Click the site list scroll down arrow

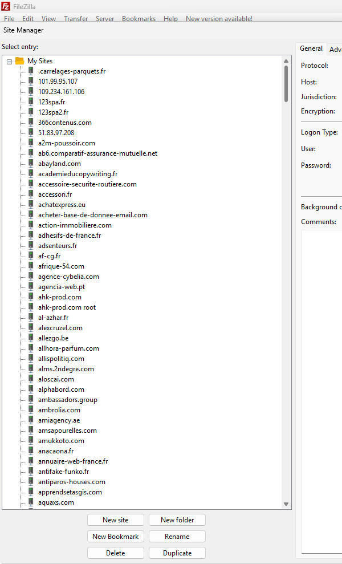click(286, 504)
